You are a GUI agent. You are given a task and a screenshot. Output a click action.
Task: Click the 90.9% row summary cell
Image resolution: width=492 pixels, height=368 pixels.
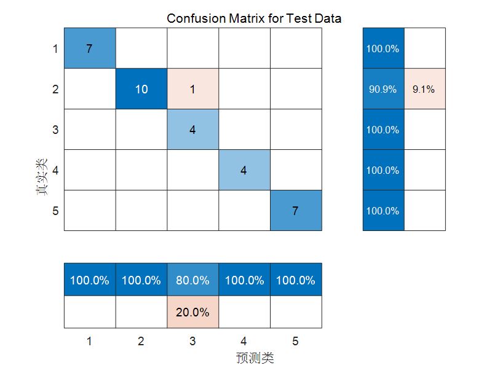click(383, 89)
